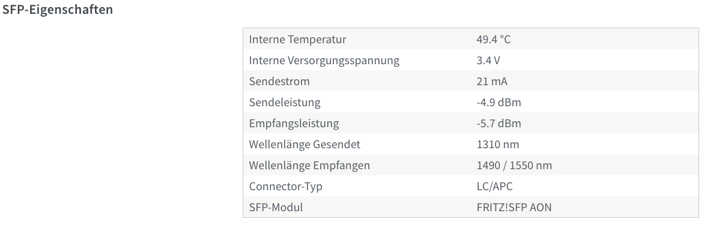
Task: Select the Sendeleistung label
Action: coord(285,103)
